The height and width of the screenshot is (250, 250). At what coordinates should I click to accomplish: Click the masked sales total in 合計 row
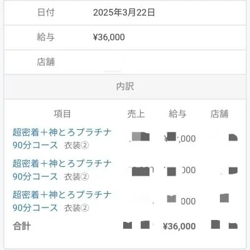(x=137, y=225)
